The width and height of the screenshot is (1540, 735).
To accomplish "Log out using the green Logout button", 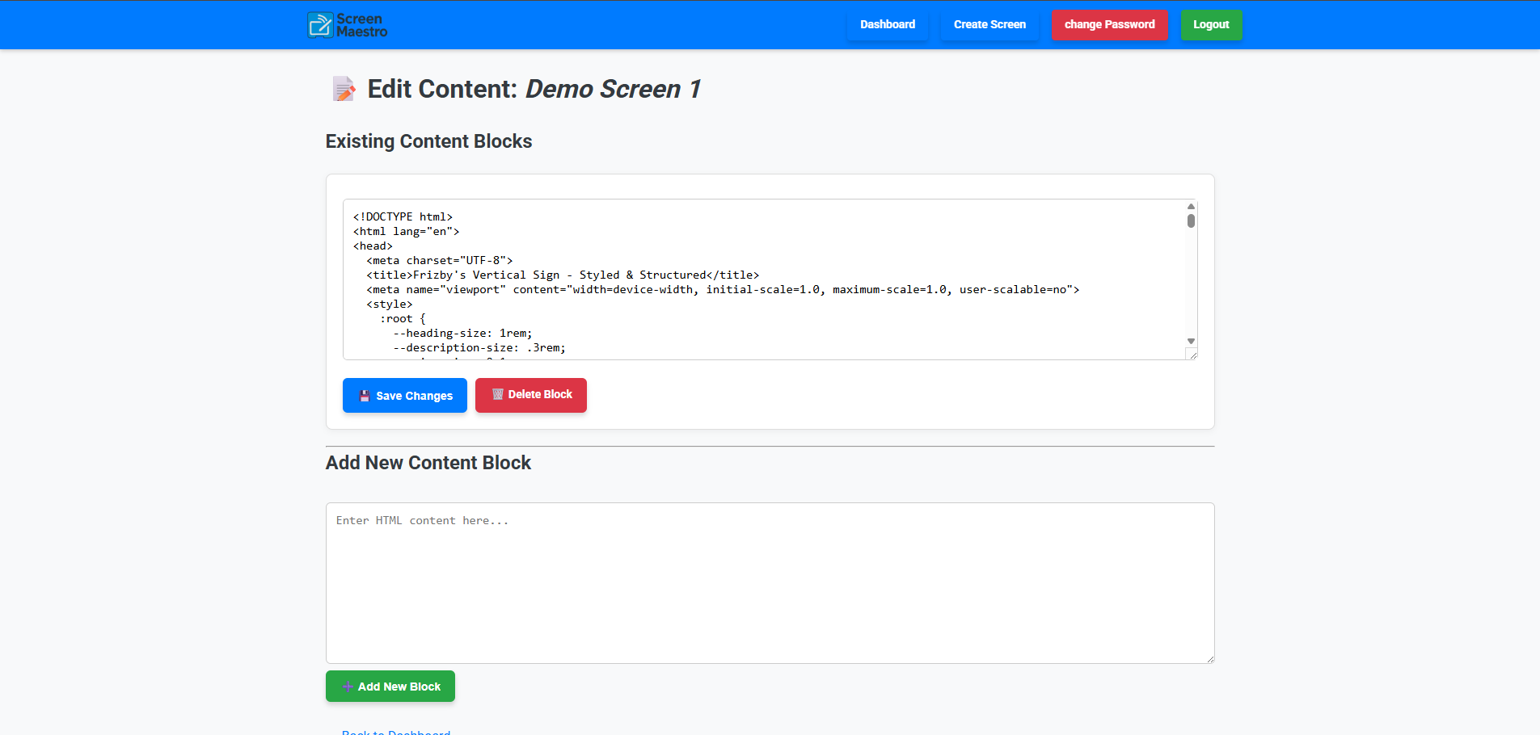I will pyautogui.click(x=1210, y=24).
